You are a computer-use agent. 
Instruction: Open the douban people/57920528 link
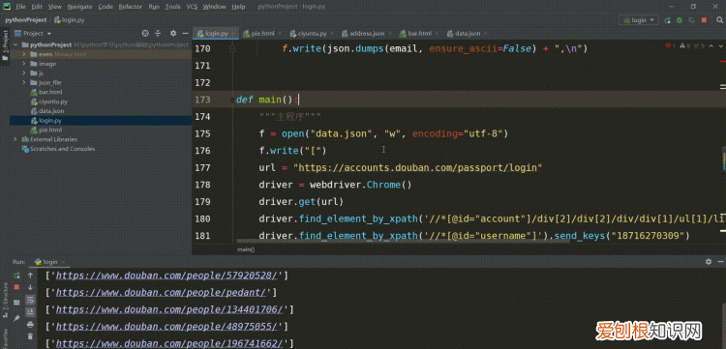pyautogui.click(x=166, y=276)
